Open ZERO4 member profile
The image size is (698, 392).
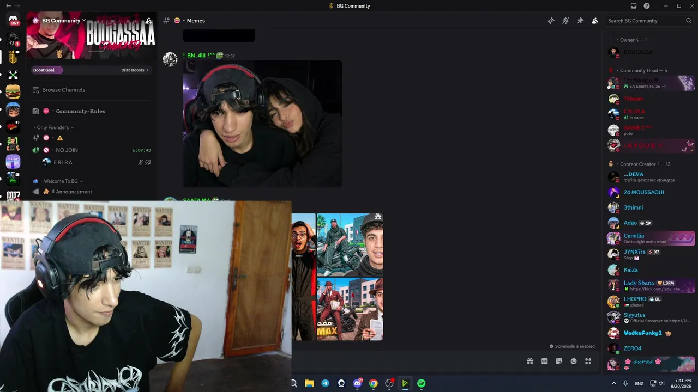(x=651, y=348)
